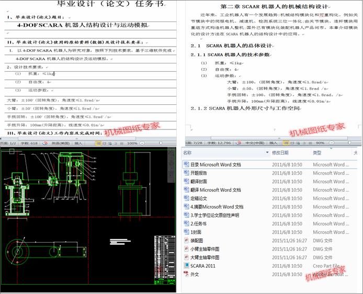Switch to Web Layout view in chapter two window

click(298, 143)
